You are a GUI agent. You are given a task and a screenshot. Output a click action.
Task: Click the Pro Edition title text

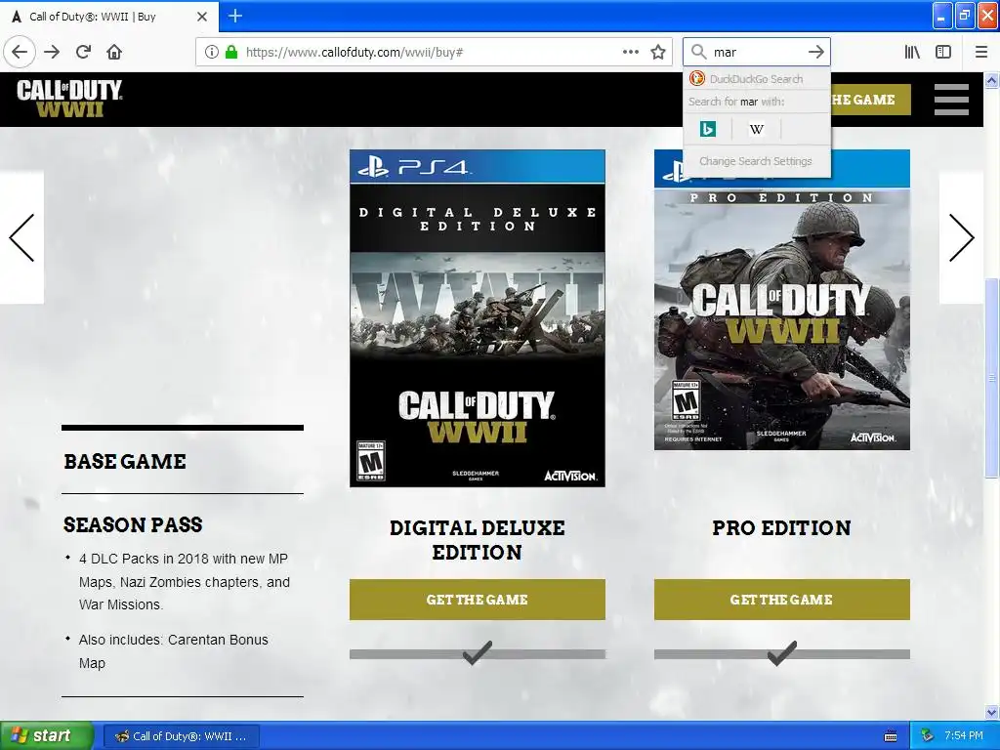[x=782, y=528]
